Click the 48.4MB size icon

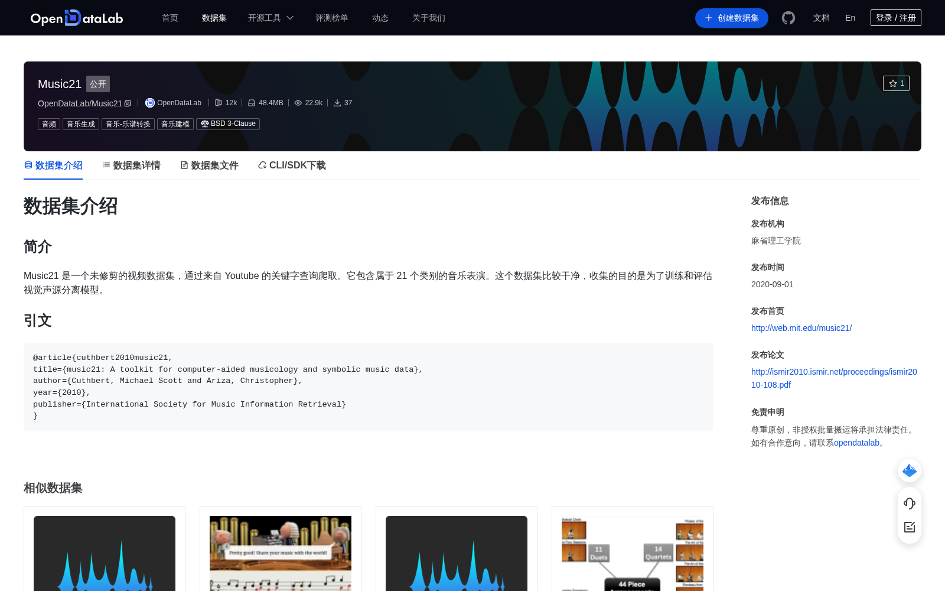(252, 103)
